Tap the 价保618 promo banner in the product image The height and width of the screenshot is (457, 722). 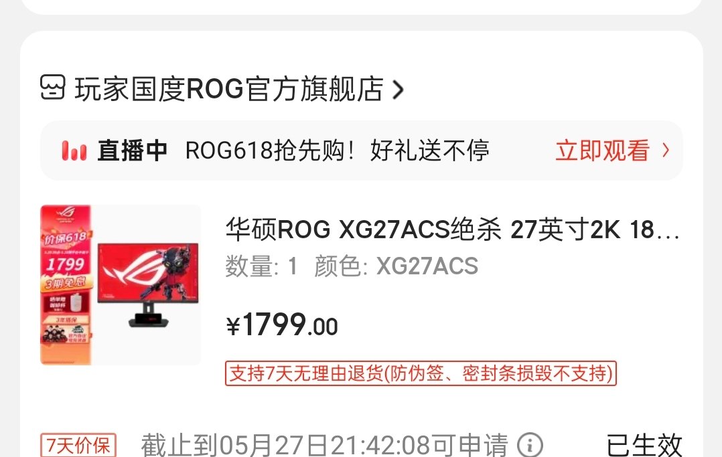tap(66, 238)
